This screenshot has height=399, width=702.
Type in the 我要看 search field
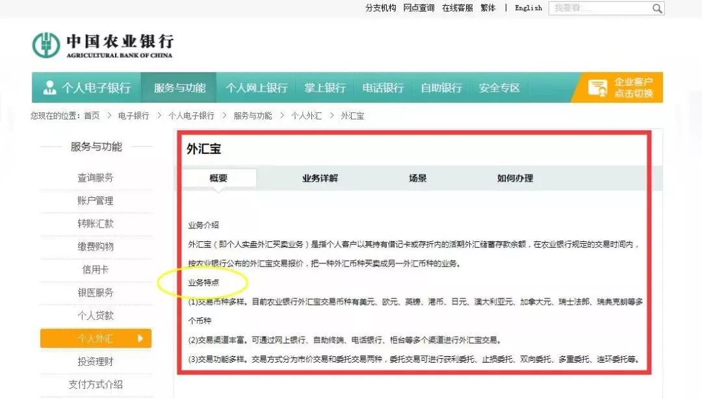(598, 8)
